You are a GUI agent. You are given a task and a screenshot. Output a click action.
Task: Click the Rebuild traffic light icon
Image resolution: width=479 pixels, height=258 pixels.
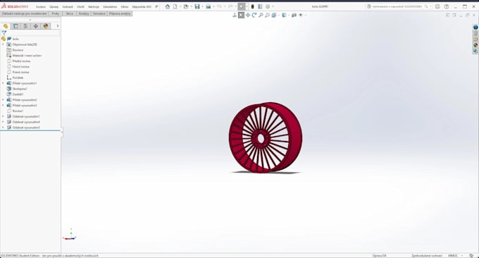[x=252, y=6]
